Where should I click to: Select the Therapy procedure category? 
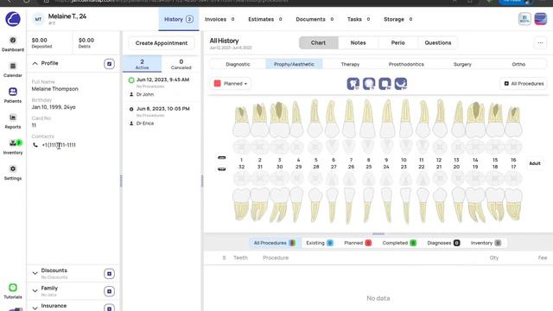tap(350, 64)
